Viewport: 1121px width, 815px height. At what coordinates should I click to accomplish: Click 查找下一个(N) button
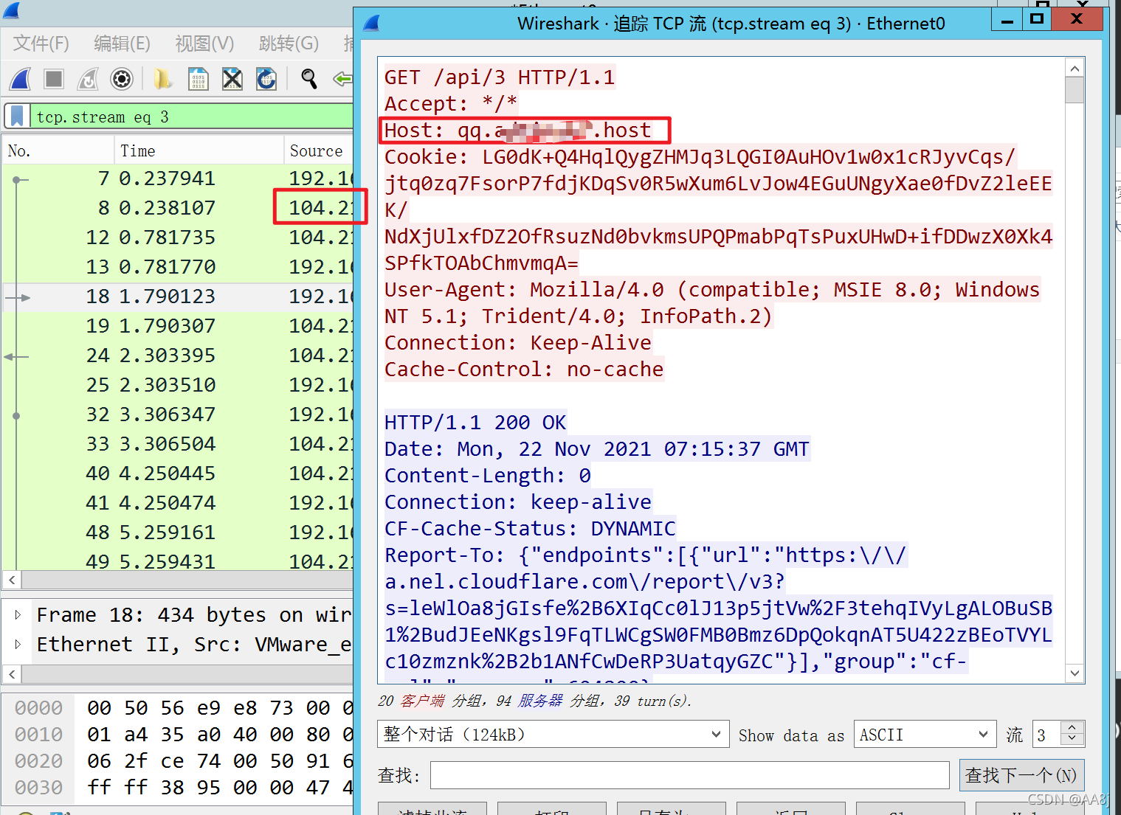1021,775
